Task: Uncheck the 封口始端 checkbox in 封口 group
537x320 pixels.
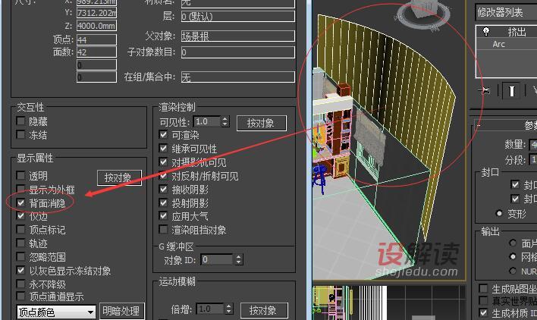Action: pos(515,184)
